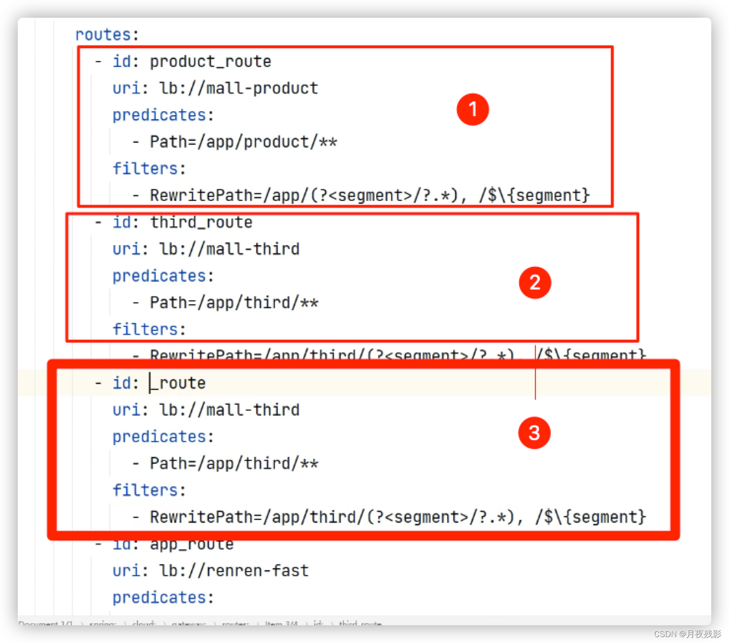Click 'predicates:' under the _route entry

(163, 437)
